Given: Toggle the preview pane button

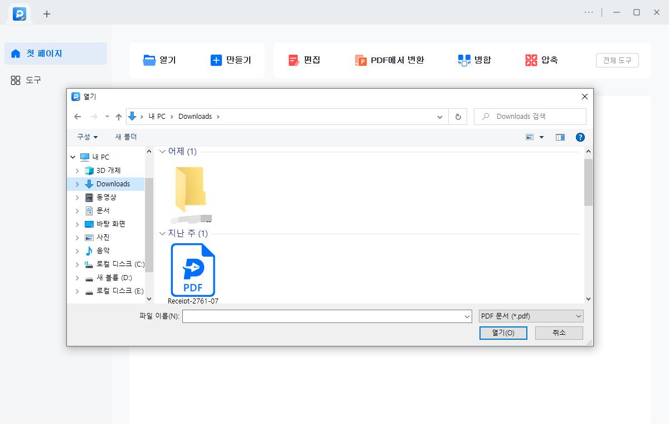Looking at the screenshot, I should click(x=560, y=137).
